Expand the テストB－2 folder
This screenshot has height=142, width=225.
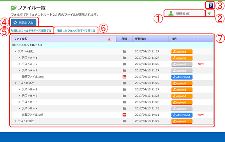pyautogui.click(x=19, y=96)
